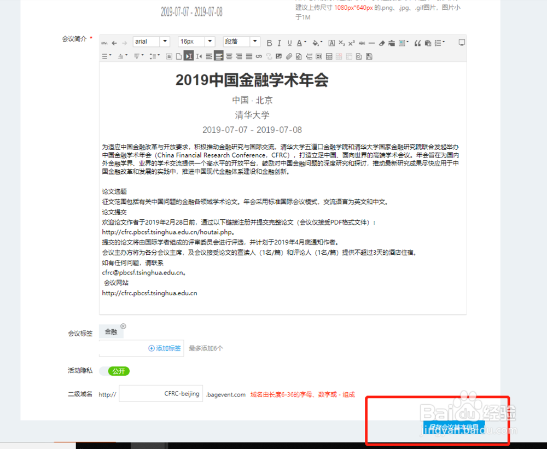Remove the 金融 tag with its close icon
547x449 pixels.
(123, 326)
